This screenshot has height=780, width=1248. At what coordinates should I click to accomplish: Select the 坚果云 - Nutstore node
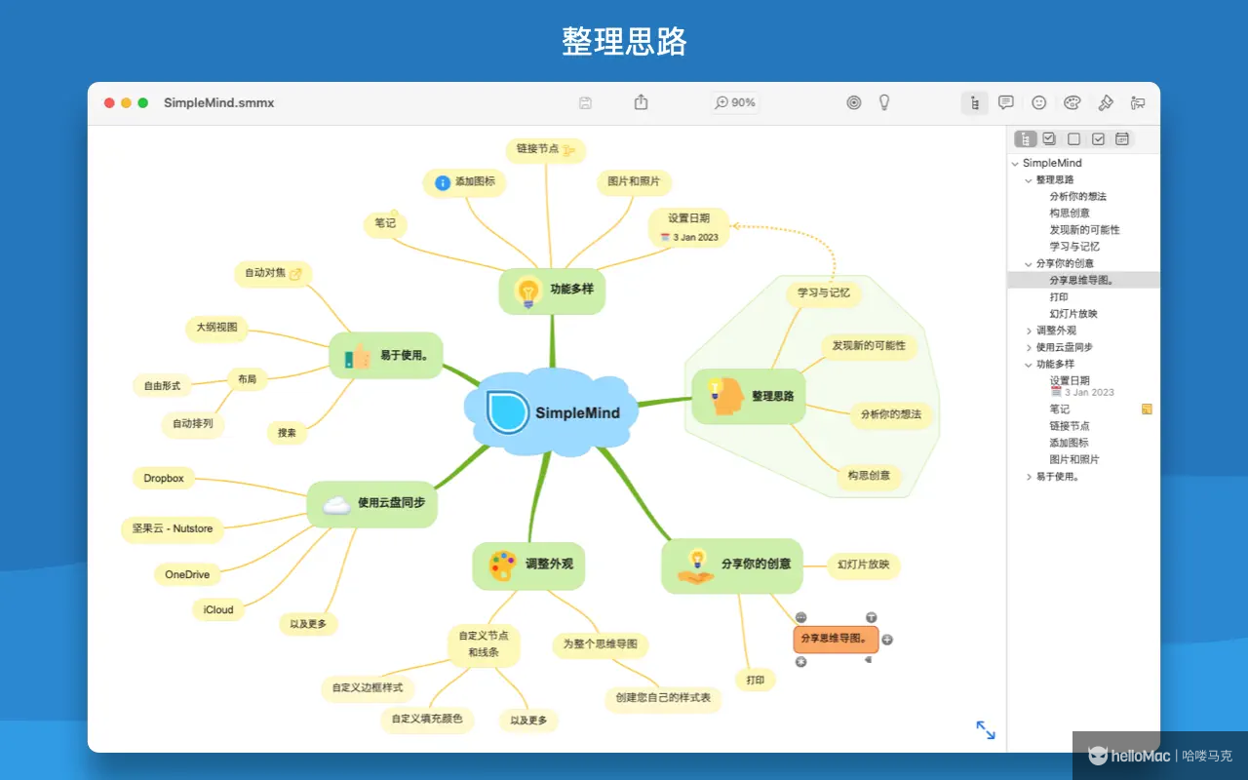pyautogui.click(x=173, y=528)
